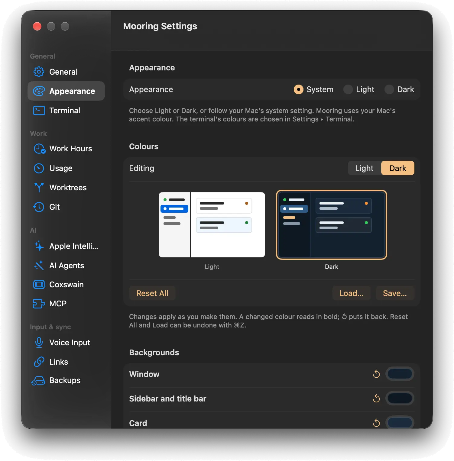Click the 'Editing' row label
Screen dimensions: 454x461
(x=141, y=168)
